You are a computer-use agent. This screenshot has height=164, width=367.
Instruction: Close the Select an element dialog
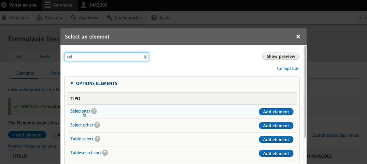[x=298, y=37]
